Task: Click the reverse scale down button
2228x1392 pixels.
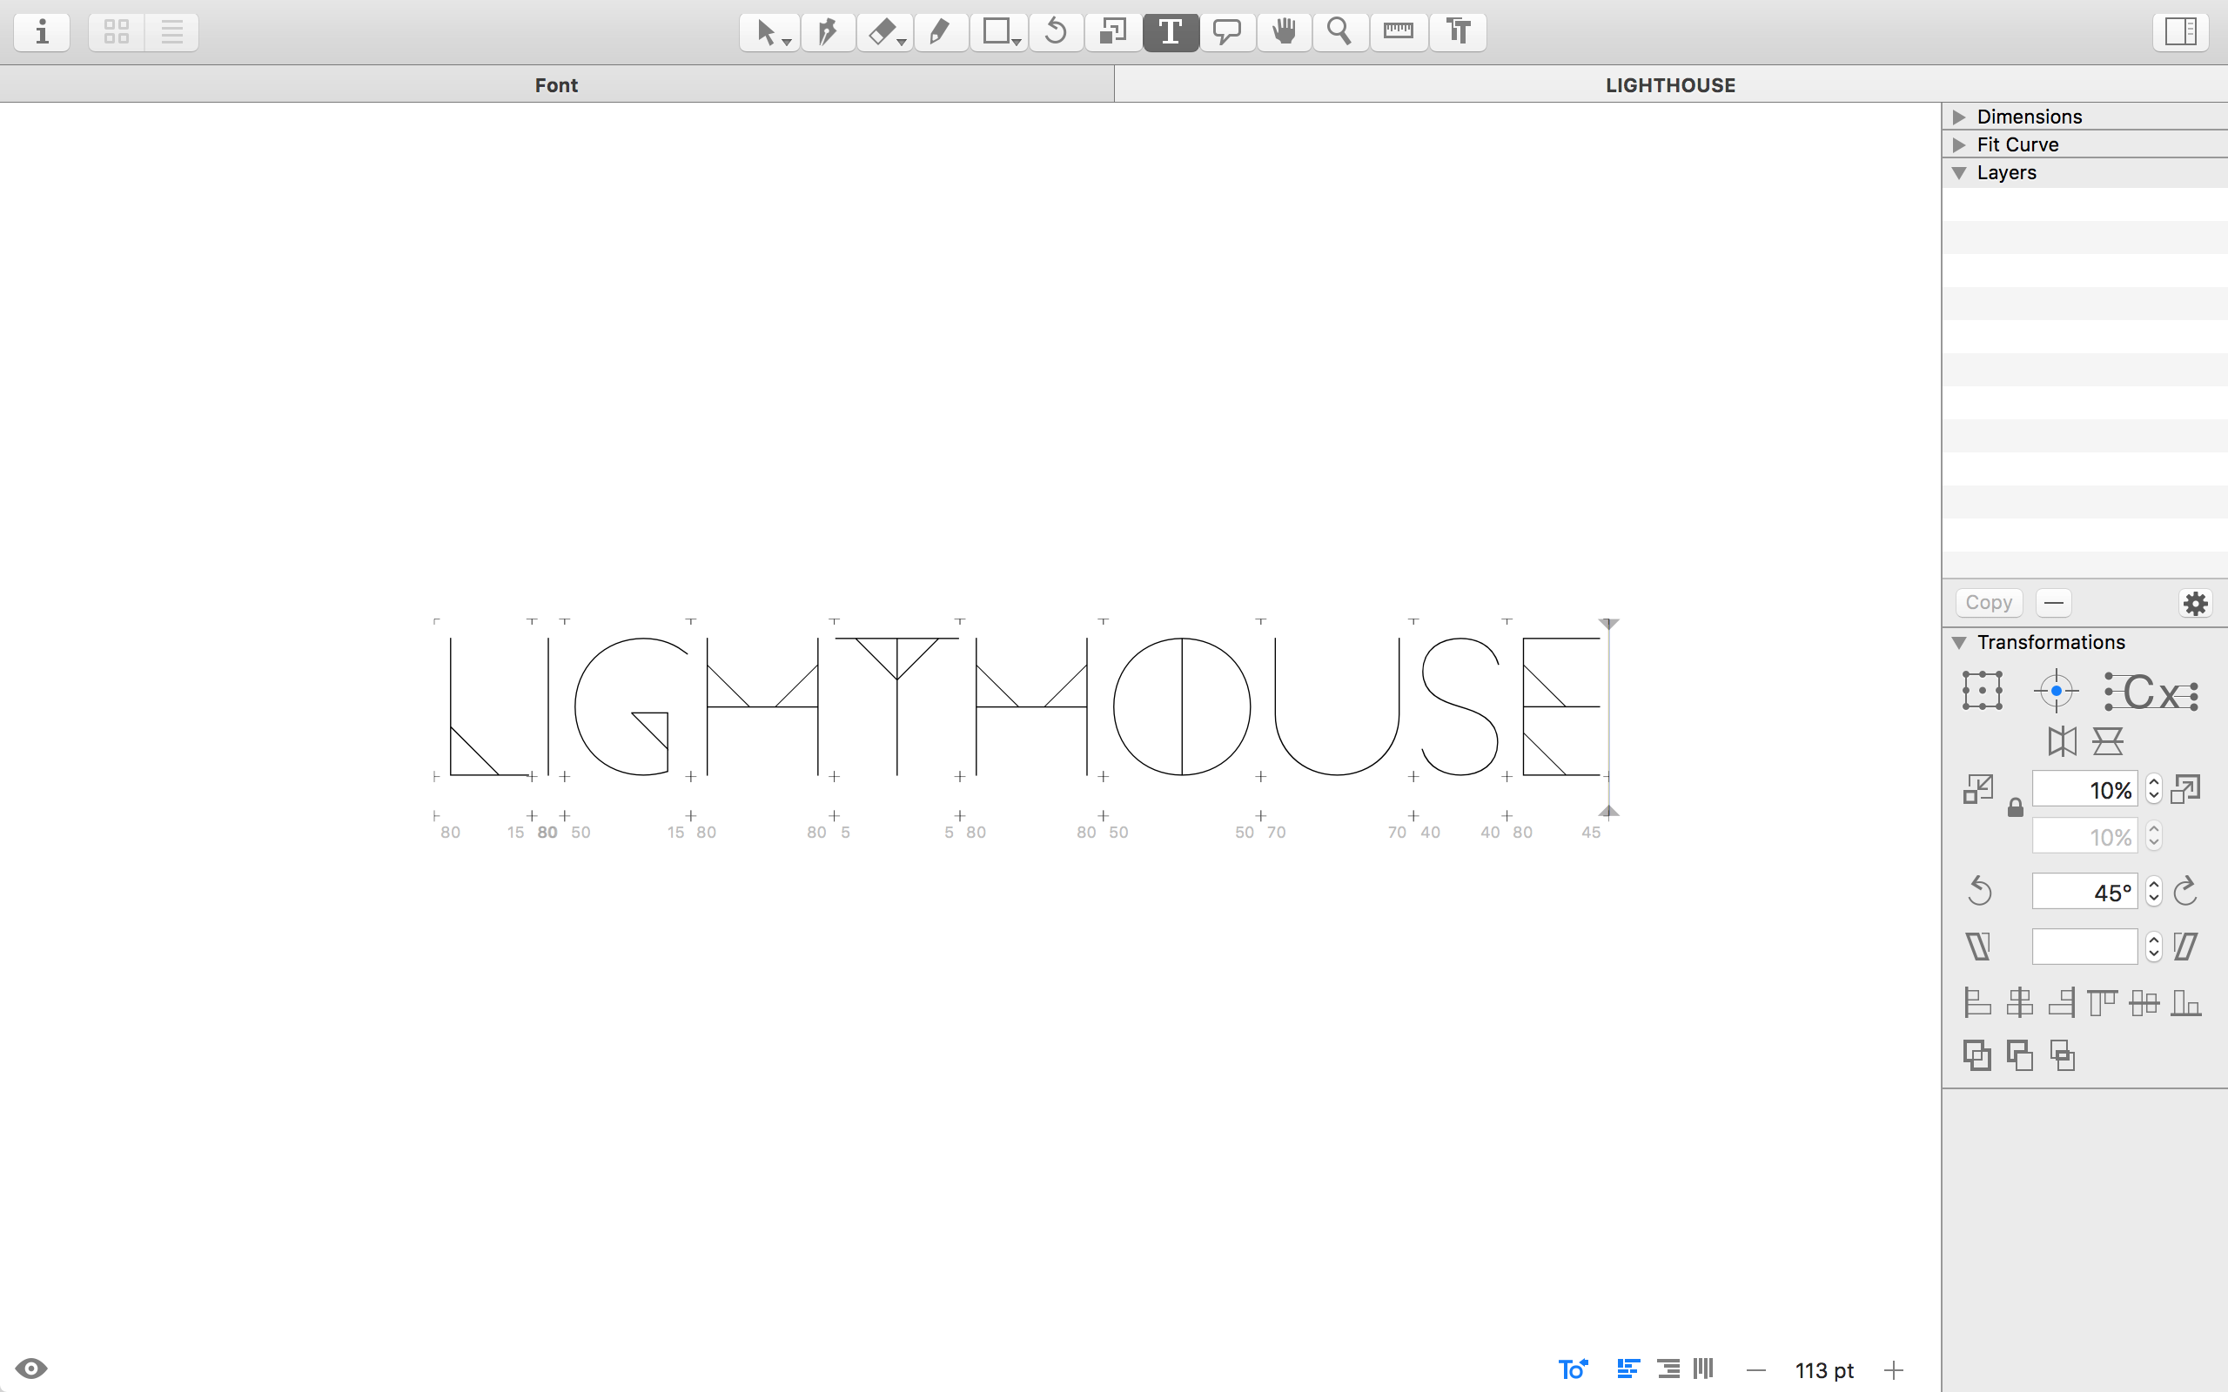Action: coord(1977,789)
